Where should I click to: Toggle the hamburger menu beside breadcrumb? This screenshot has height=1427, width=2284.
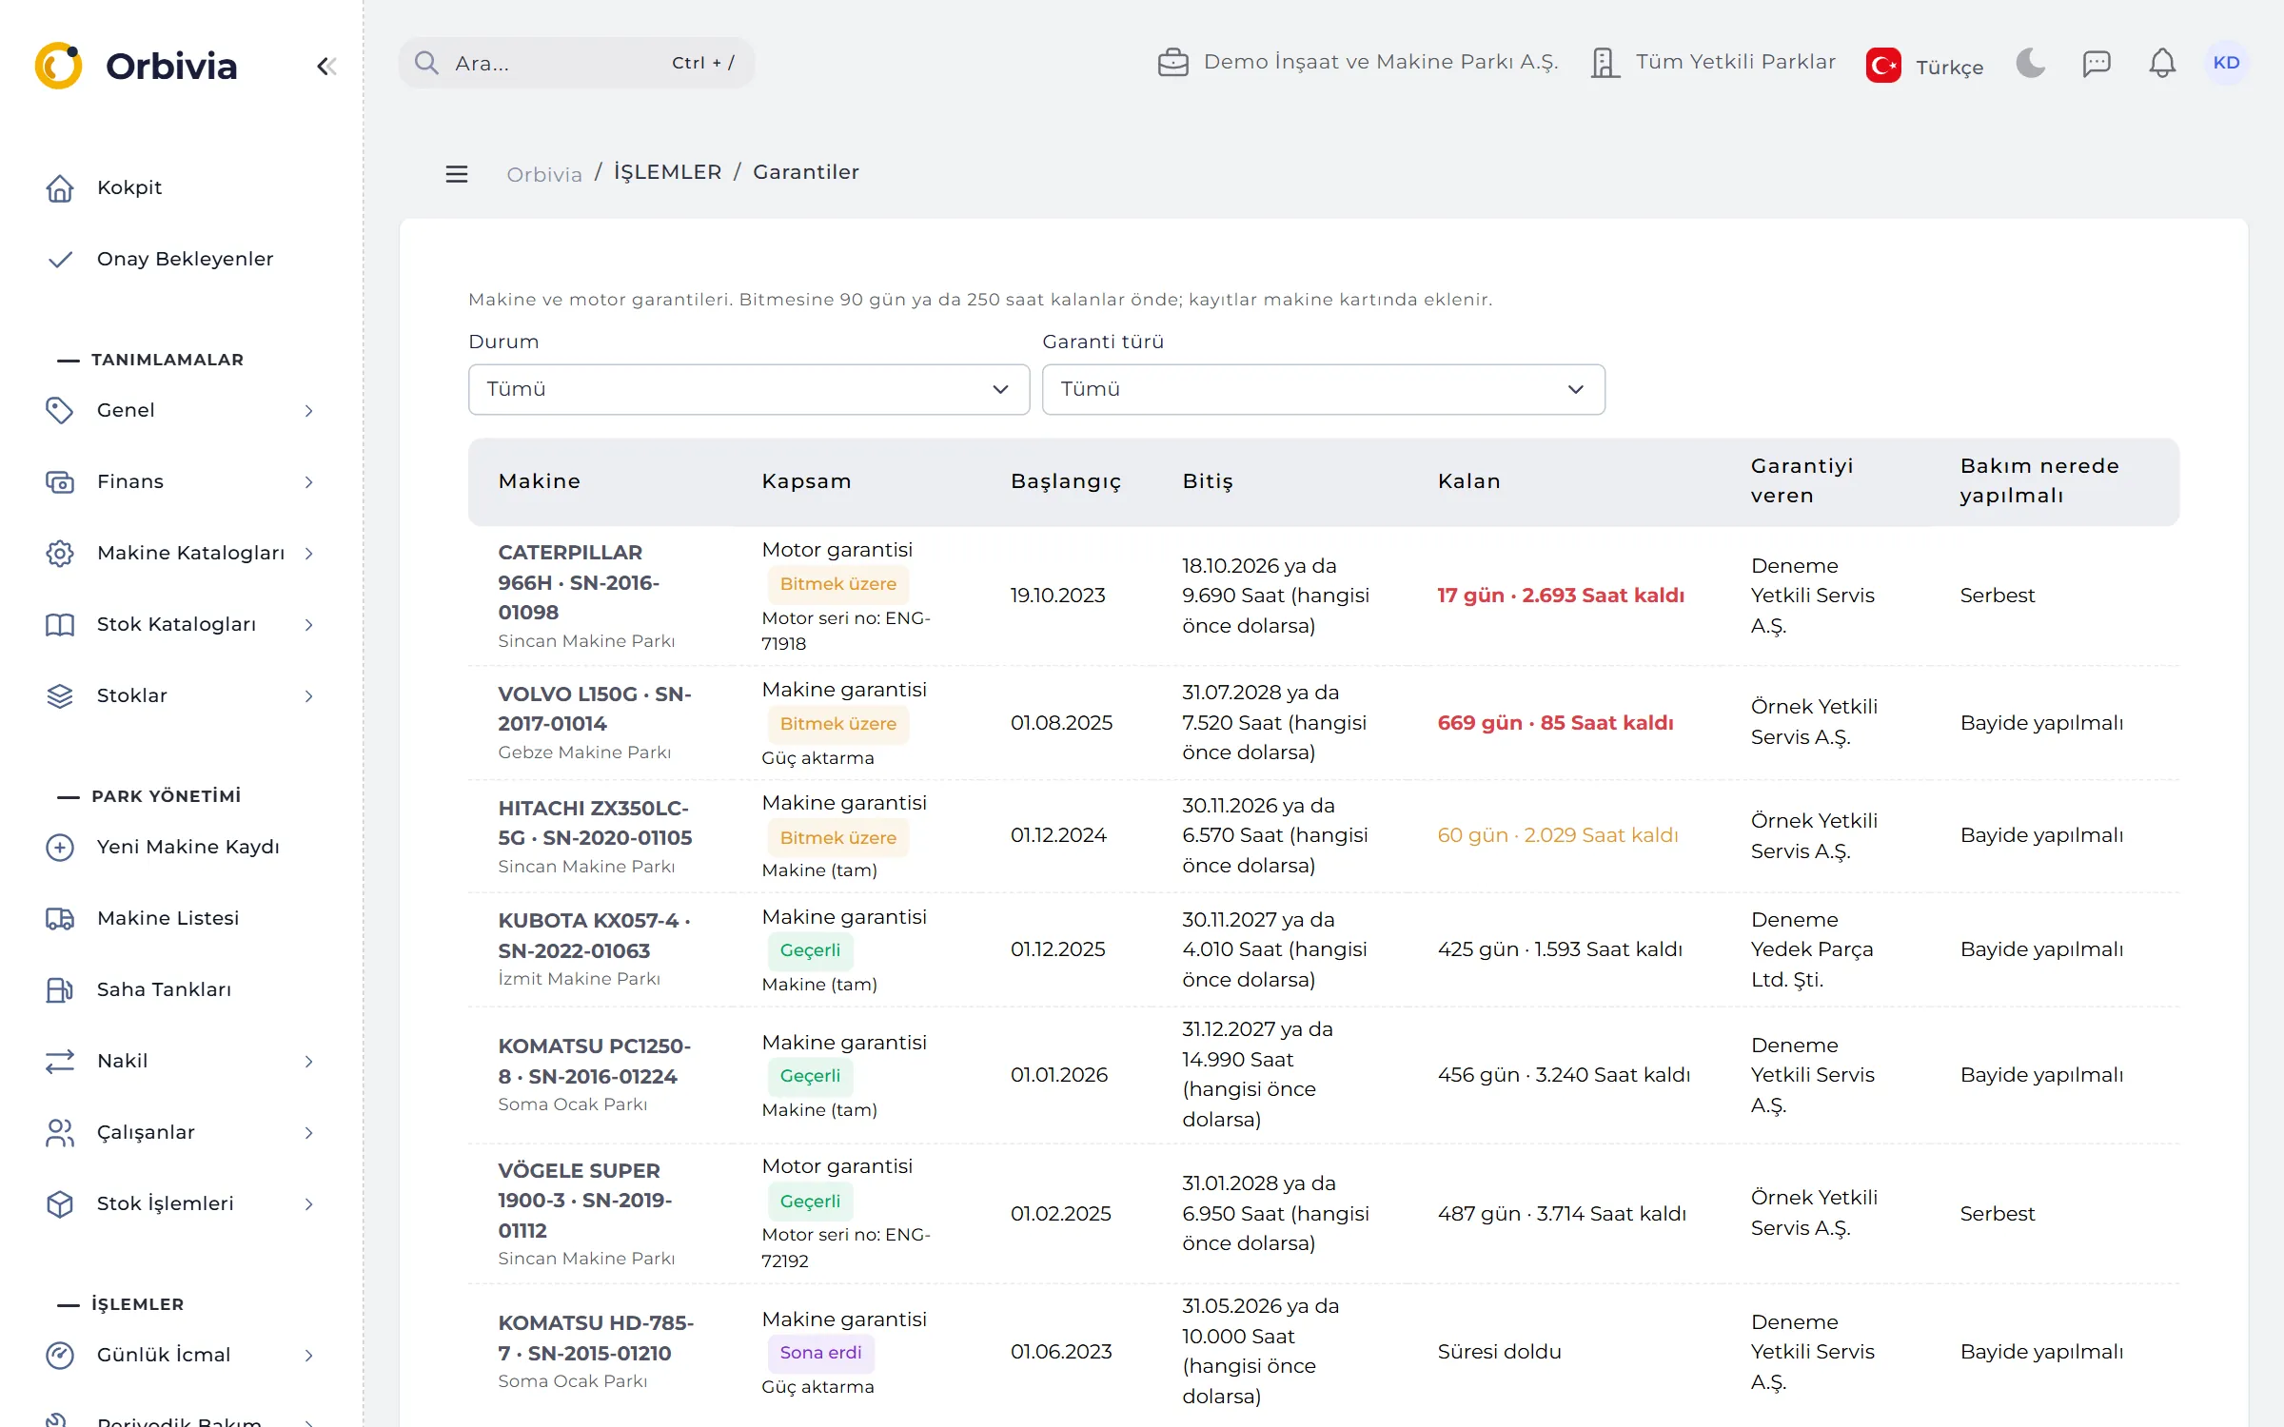[x=457, y=173]
